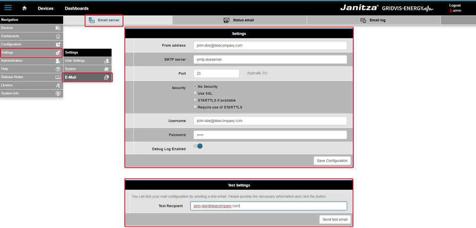The image size is (476, 228).
Task: Click the Devices icon in Navigation panel
Action: coord(58,28)
